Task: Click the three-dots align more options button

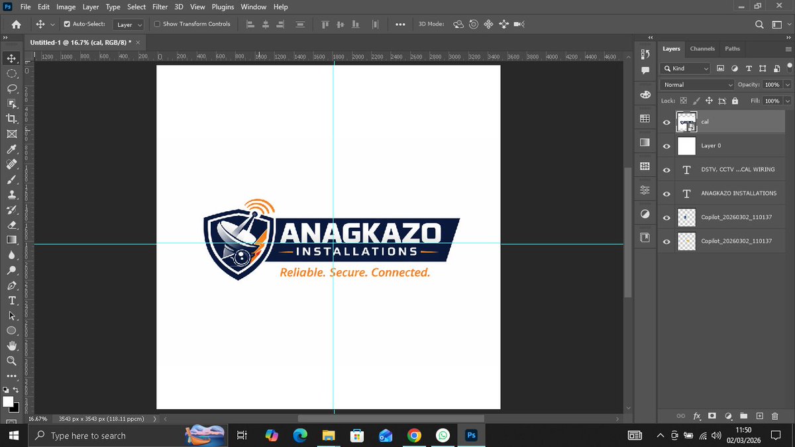Action: pos(400,25)
